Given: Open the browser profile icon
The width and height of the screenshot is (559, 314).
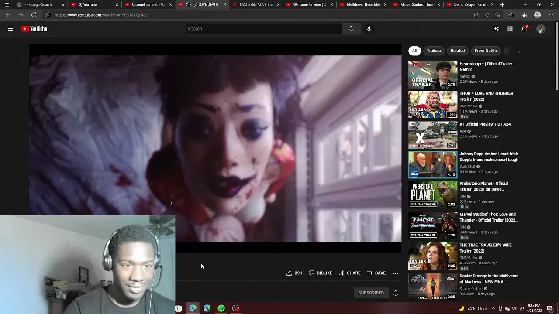Looking at the screenshot, I should (x=538, y=15).
